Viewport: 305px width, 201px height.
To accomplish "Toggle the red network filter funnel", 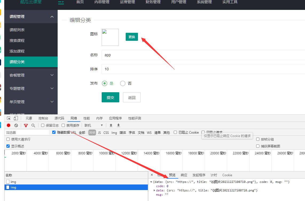I will click(x=26, y=125).
